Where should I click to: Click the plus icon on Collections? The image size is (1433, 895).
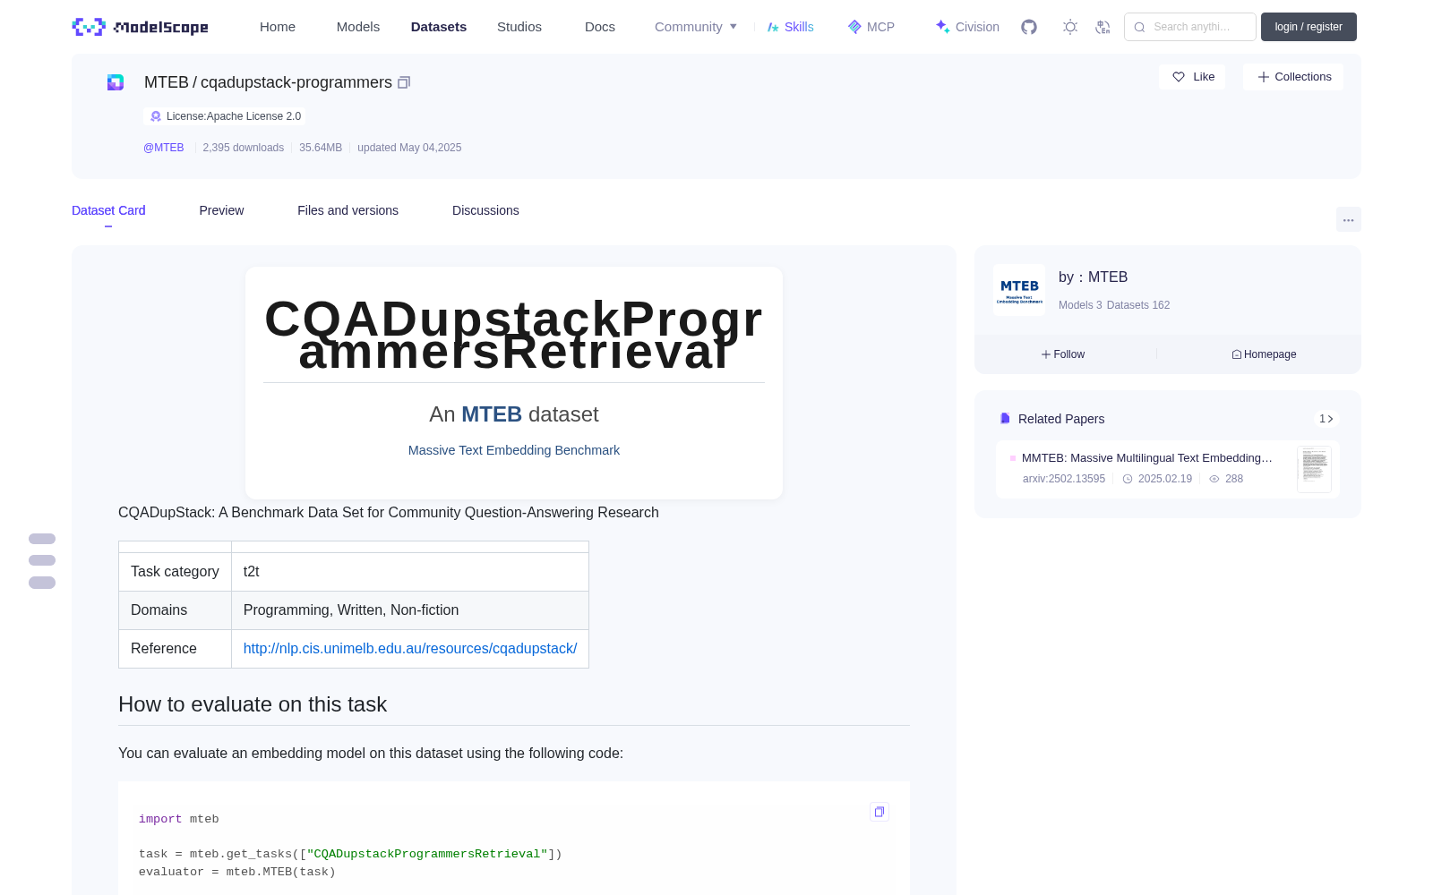tap(1264, 77)
